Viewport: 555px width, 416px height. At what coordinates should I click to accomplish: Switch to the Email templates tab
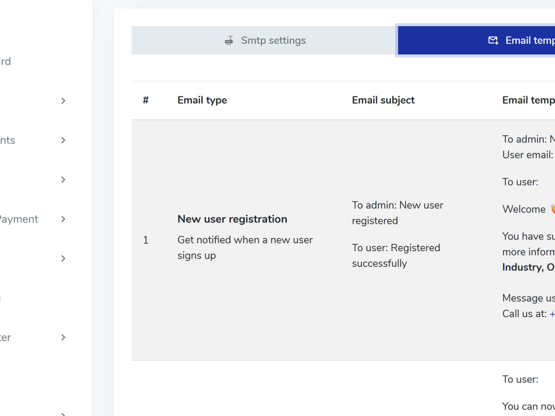(x=476, y=40)
